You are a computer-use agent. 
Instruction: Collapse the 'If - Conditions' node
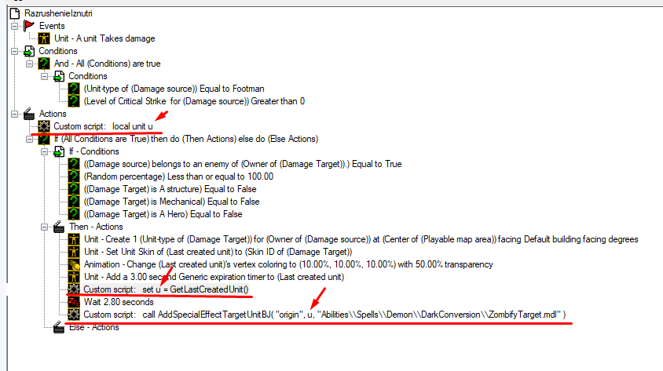click(45, 151)
